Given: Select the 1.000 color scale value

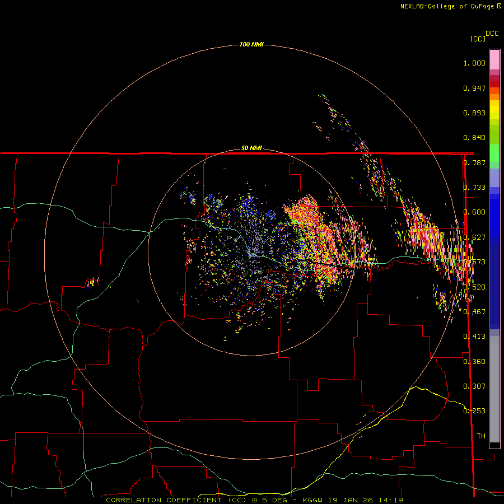Looking at the screenshot, I should click(x=474, y=63).
